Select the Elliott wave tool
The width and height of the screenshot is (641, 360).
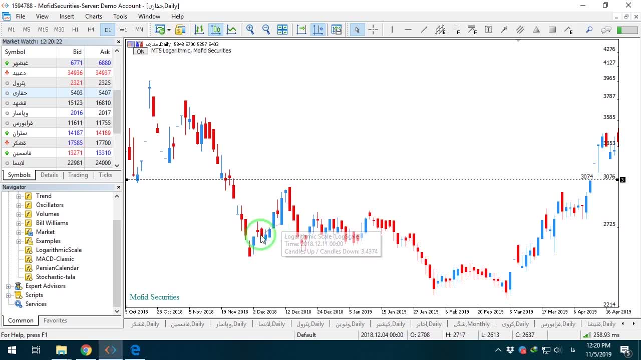tap(568, 29)
